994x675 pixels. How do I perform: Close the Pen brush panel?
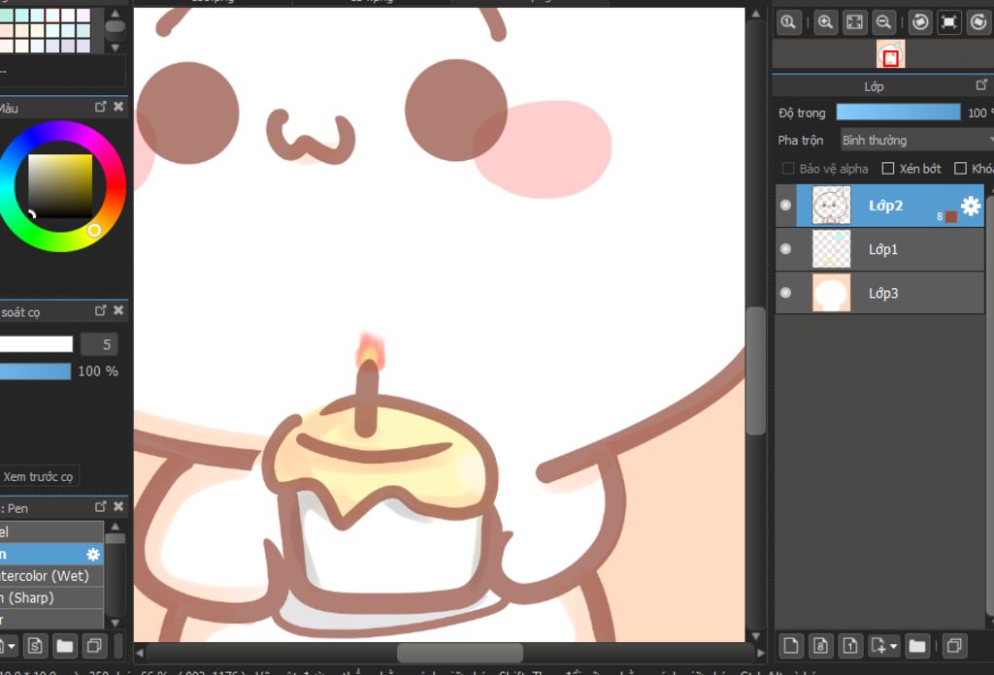point(117,506)
